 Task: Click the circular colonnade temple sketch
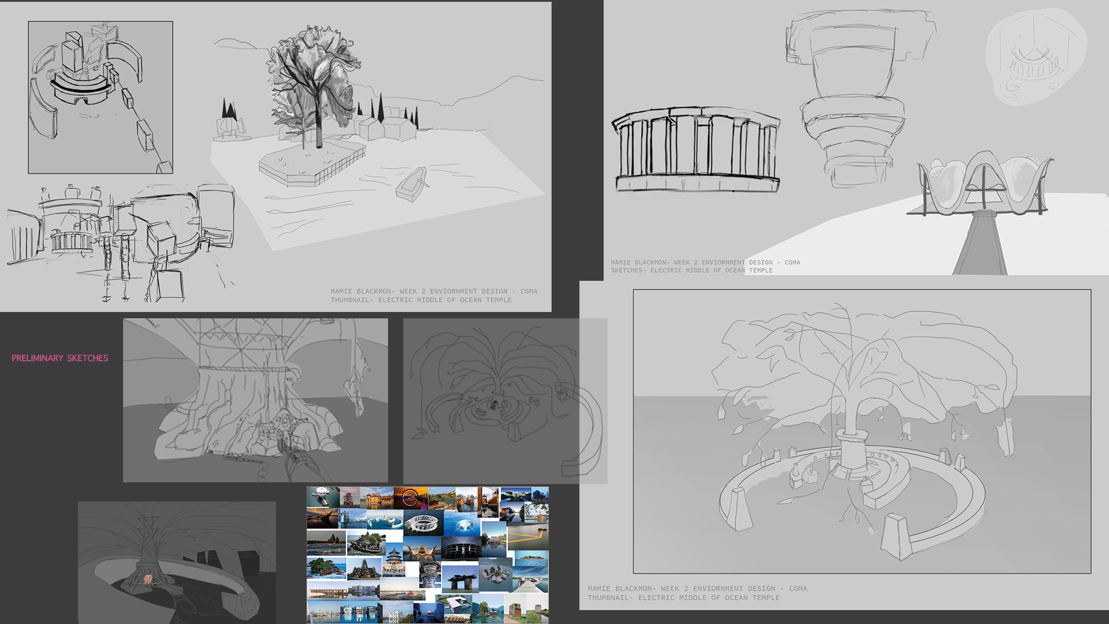tap(696, 149)
